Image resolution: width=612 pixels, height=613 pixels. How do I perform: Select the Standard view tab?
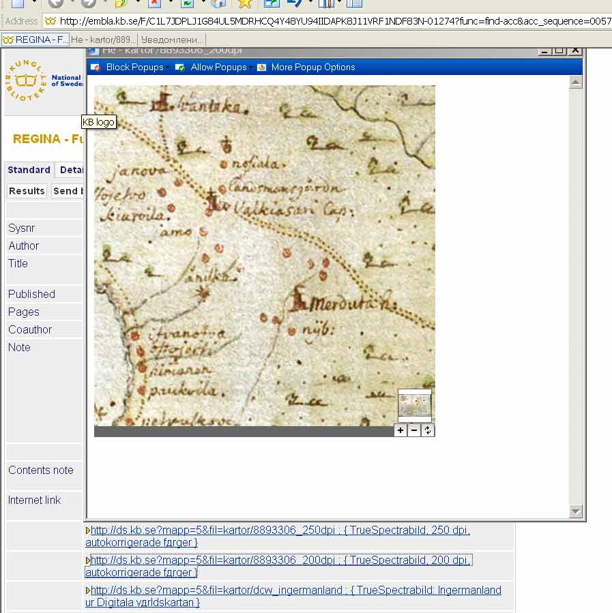(29, 170)
